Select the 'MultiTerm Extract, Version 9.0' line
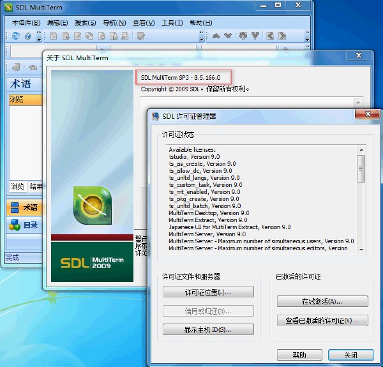 [x=208, y=220]
